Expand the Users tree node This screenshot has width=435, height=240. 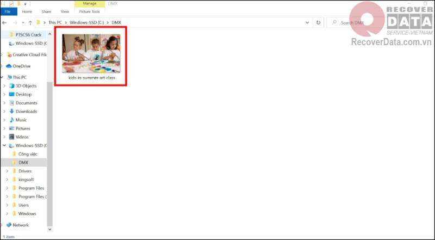[7, 205]
